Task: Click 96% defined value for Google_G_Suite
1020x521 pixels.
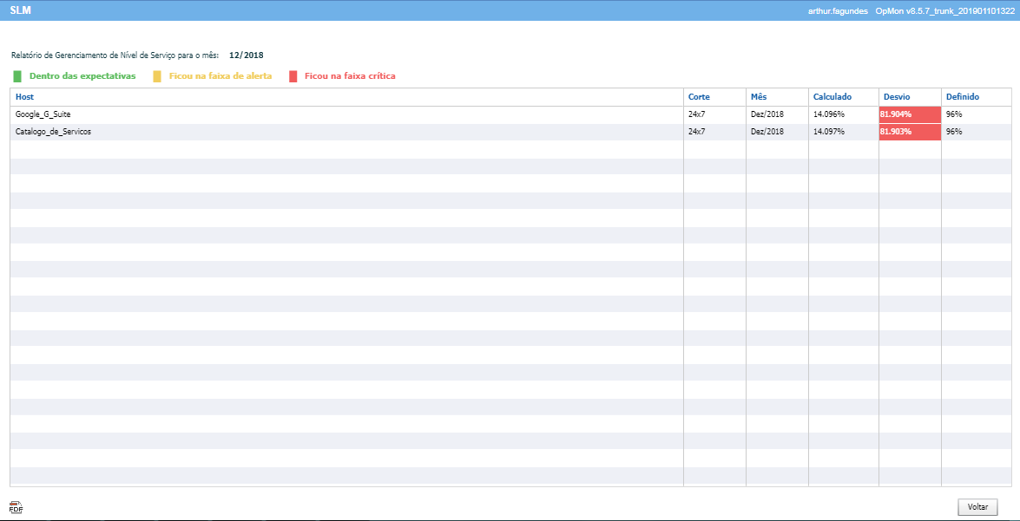Action: [954, 114]
